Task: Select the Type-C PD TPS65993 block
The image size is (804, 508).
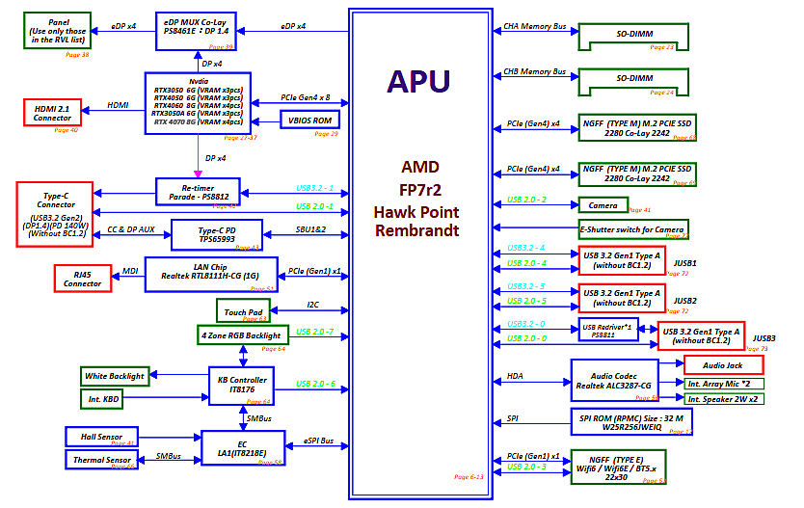Action: [217, 235]
